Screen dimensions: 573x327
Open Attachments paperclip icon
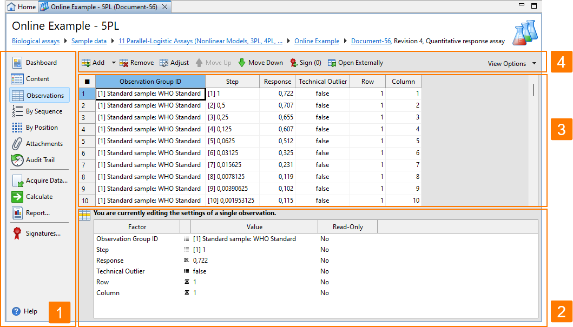pos(17,144)
